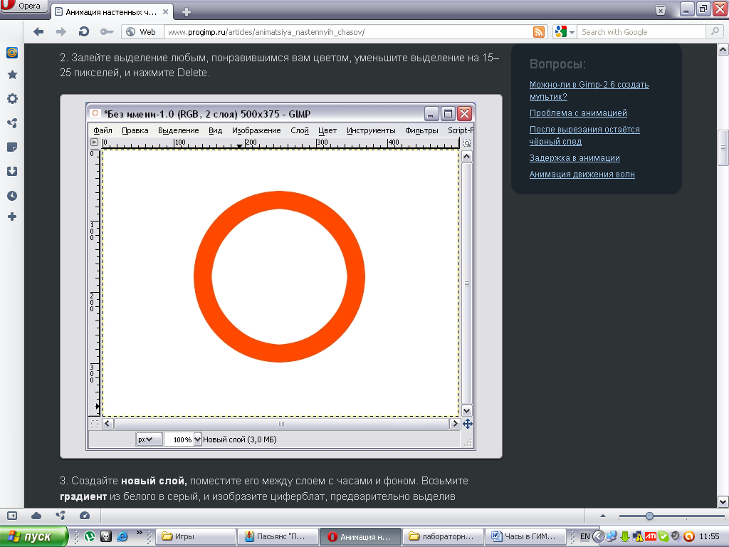
Task: Open the Правка menu in GIMP
Action: [x=135, y=130]
